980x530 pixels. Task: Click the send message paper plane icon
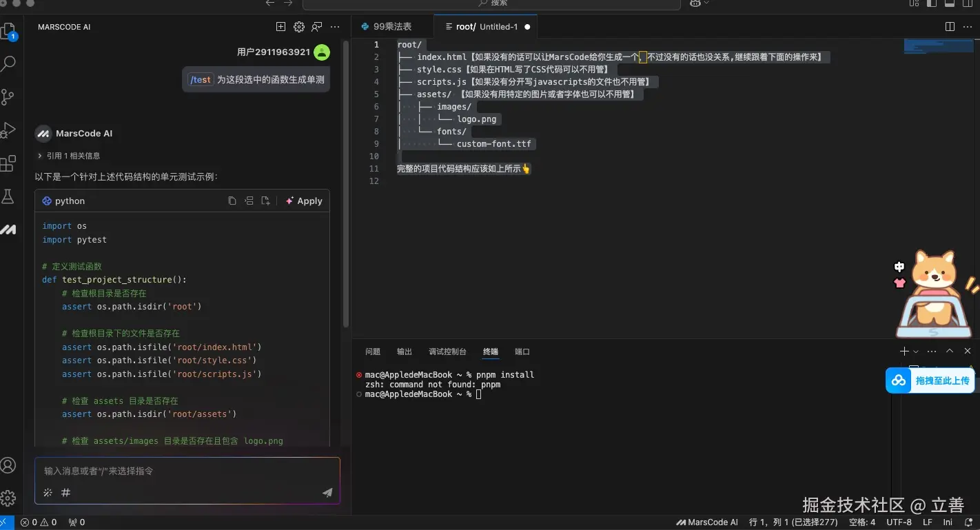[x=327, y=492]
